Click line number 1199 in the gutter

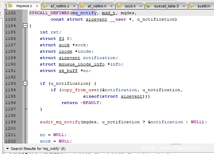point(11,122)
